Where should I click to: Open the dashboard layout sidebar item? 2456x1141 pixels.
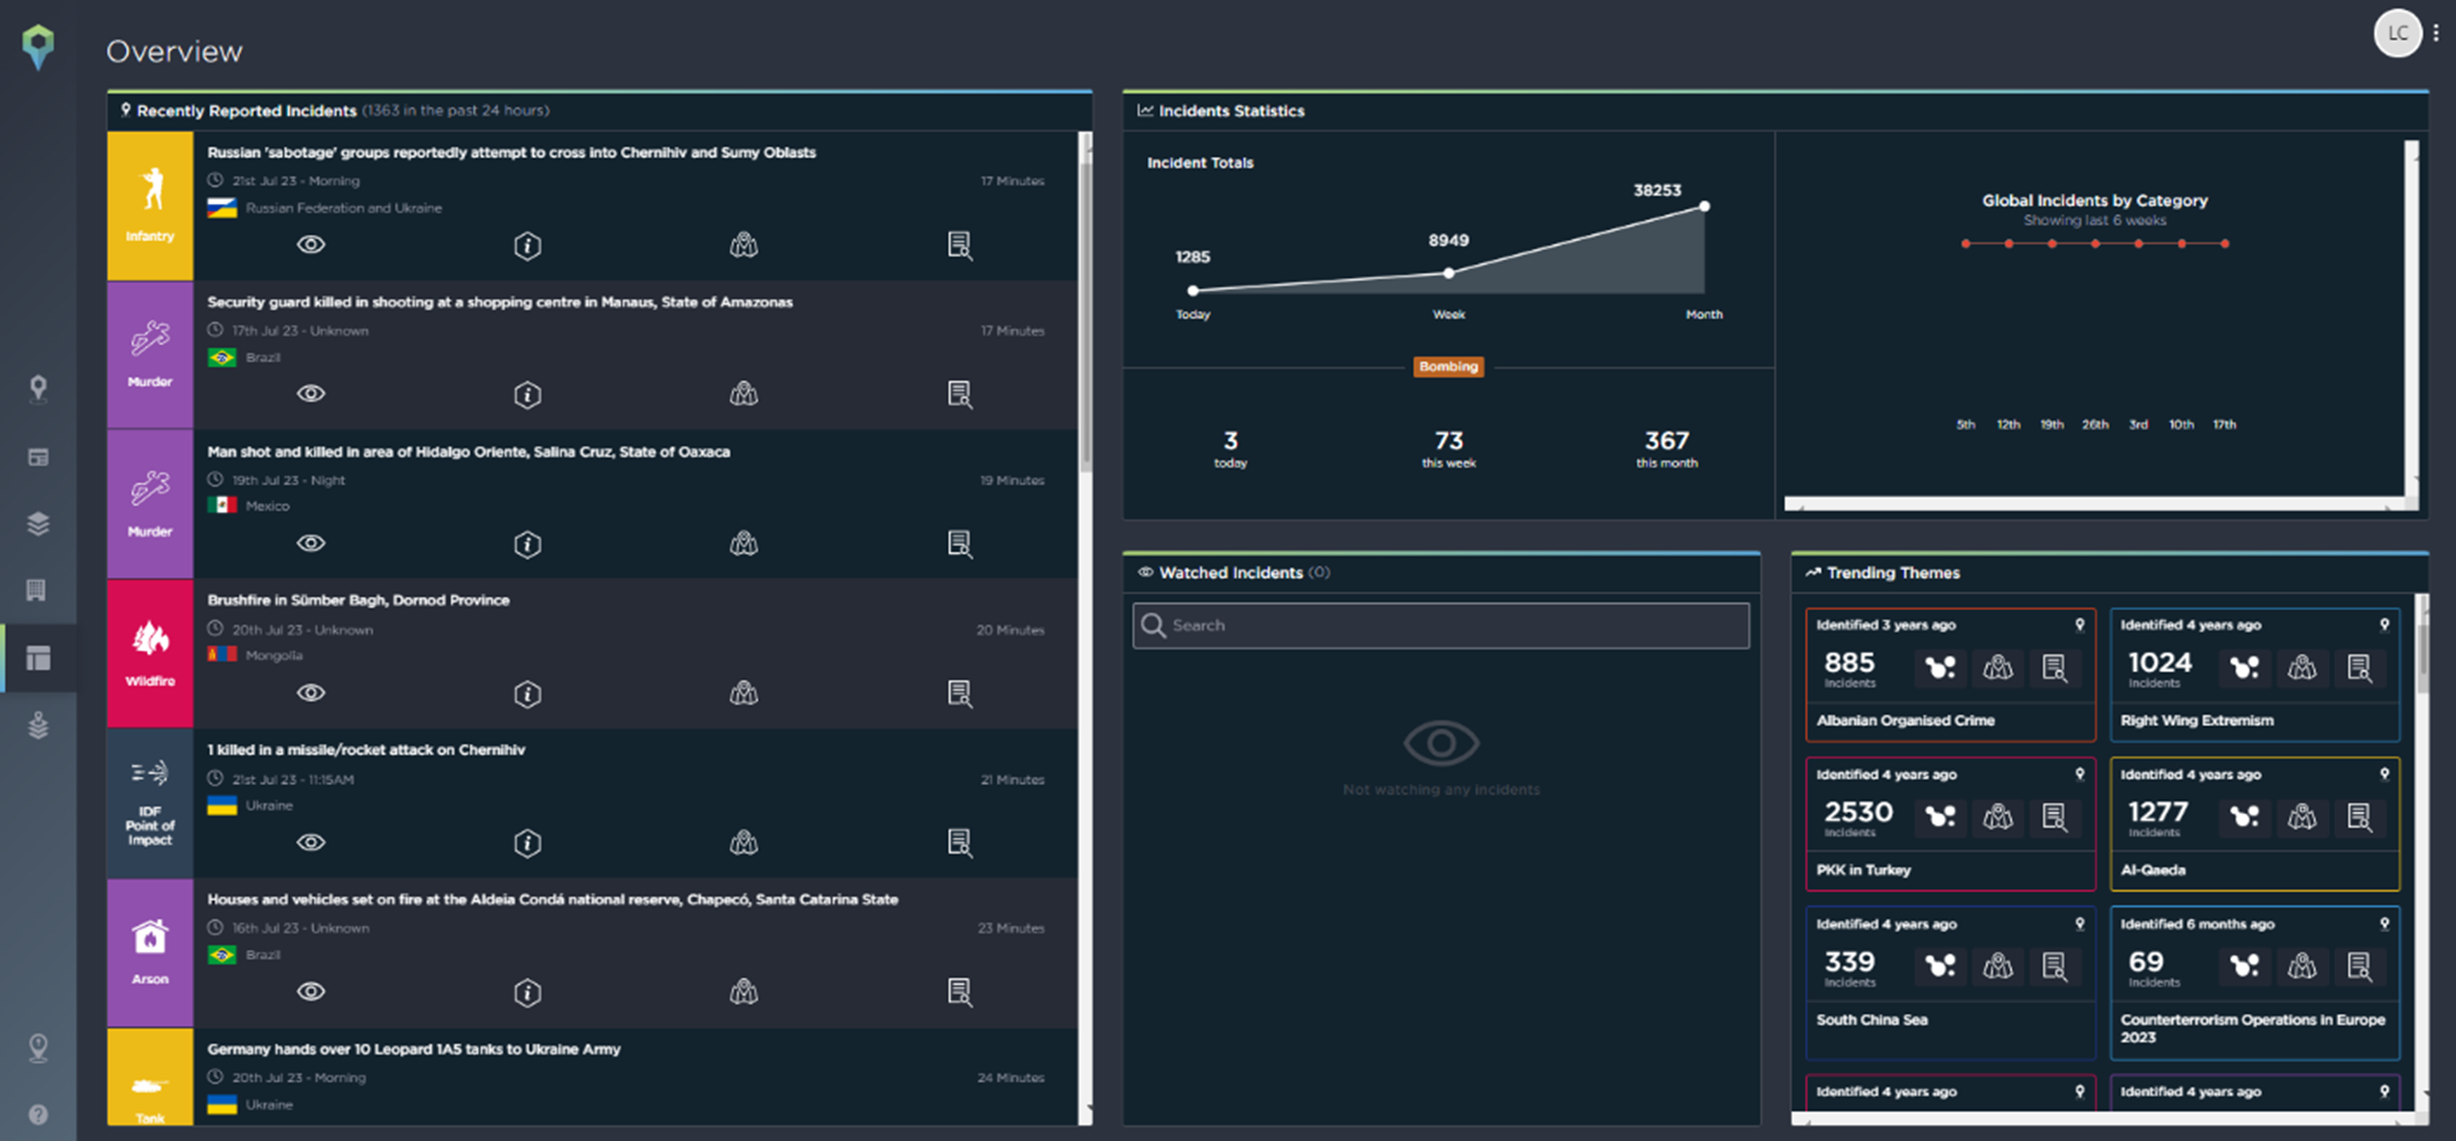coord(38,658)
